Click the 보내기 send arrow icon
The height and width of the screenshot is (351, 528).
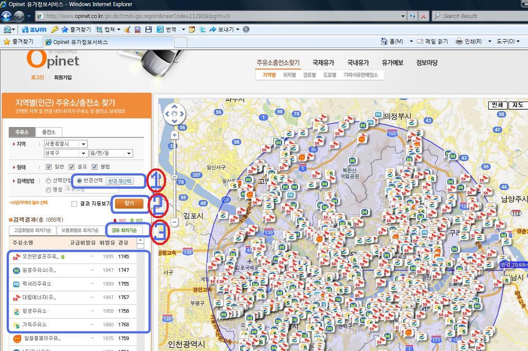click(213, 29)
